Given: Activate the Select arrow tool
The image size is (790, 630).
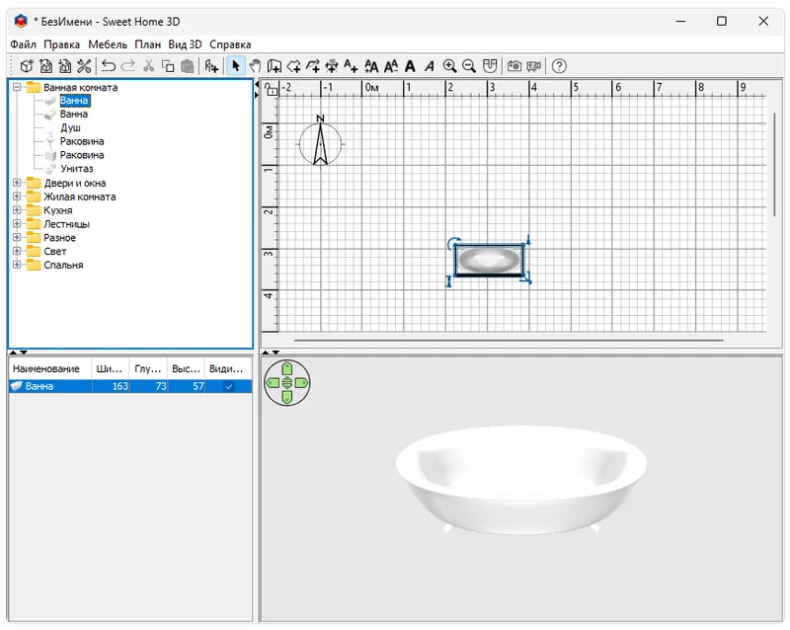Looking at the screenshot, I should click(x=235, y=66).
